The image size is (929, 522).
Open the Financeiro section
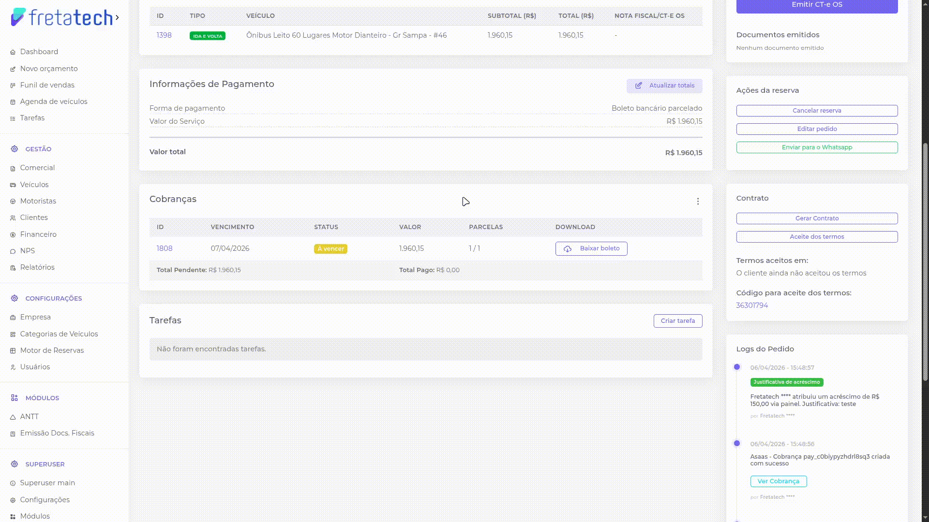pos(38,234)
